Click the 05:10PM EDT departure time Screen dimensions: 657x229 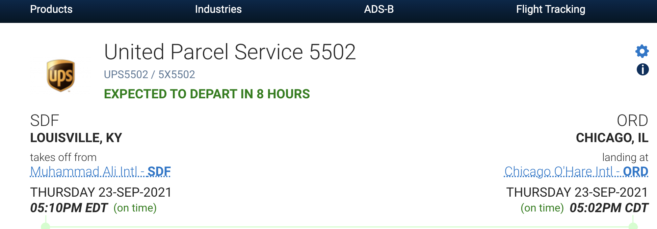tap(69, 208)
